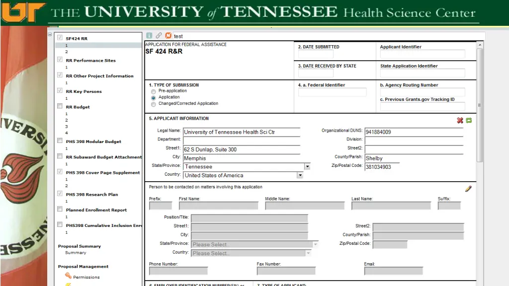Toggle PHS 398 Cover Page Supplement checkbox
509x286 pixels.
pos(60,172)
